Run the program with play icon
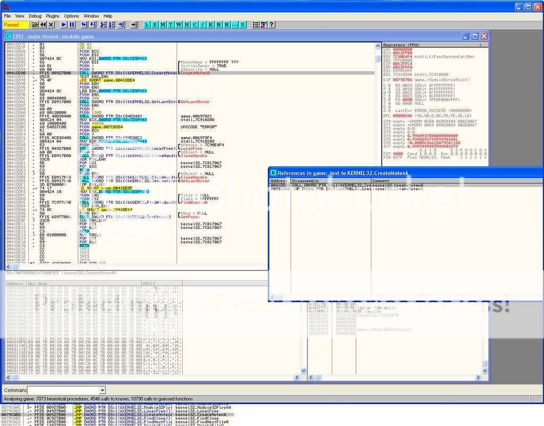Screen dimensions: 544x426 click(x=64, y=24)
